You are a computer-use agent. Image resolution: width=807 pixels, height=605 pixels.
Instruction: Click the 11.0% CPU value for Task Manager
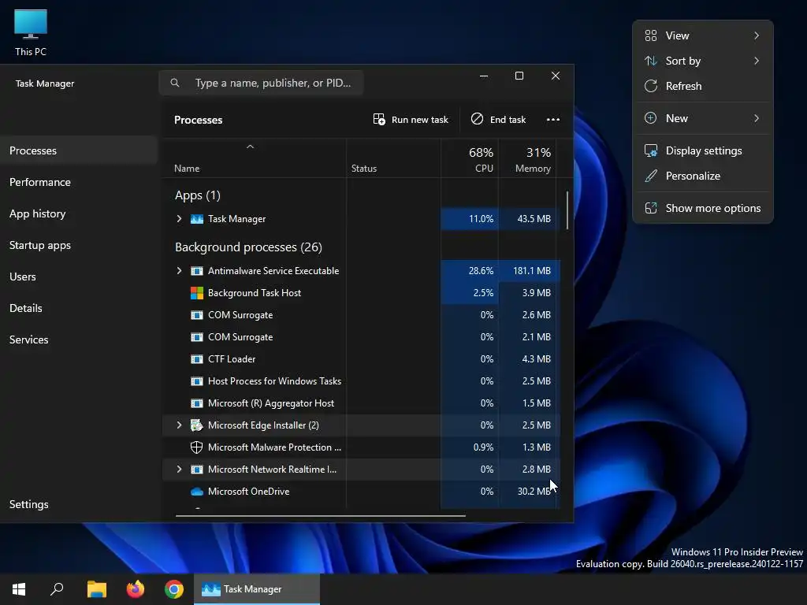(x=481, y=219)
